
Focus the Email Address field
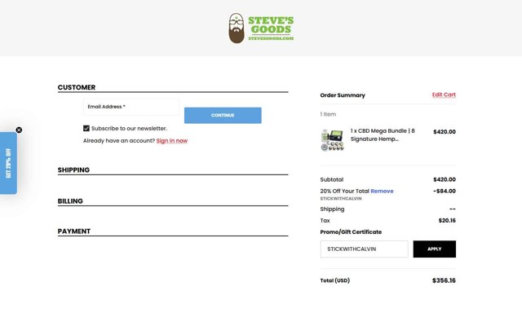click(x=130, y=107)
